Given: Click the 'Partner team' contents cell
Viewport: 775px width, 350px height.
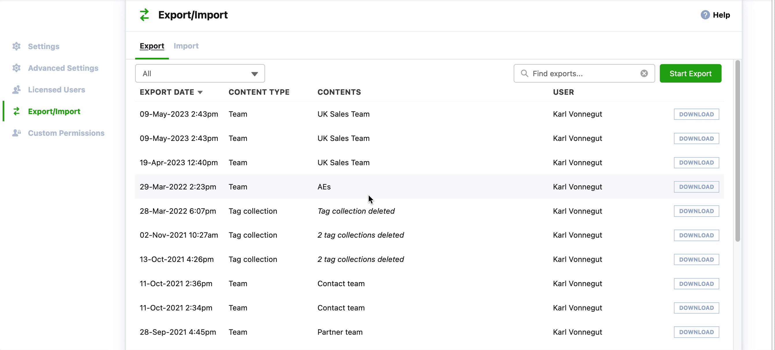Looking at the screenshot, I should (x=340, y=332).
